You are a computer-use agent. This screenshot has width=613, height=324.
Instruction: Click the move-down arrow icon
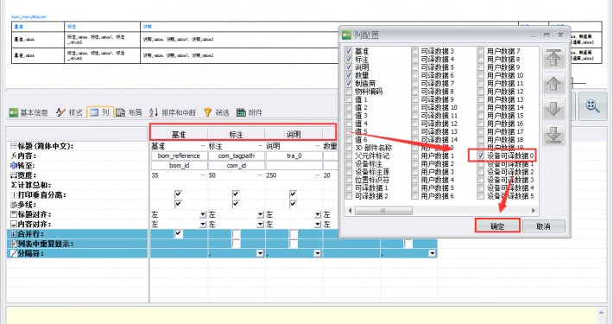[x=553, y=108]
